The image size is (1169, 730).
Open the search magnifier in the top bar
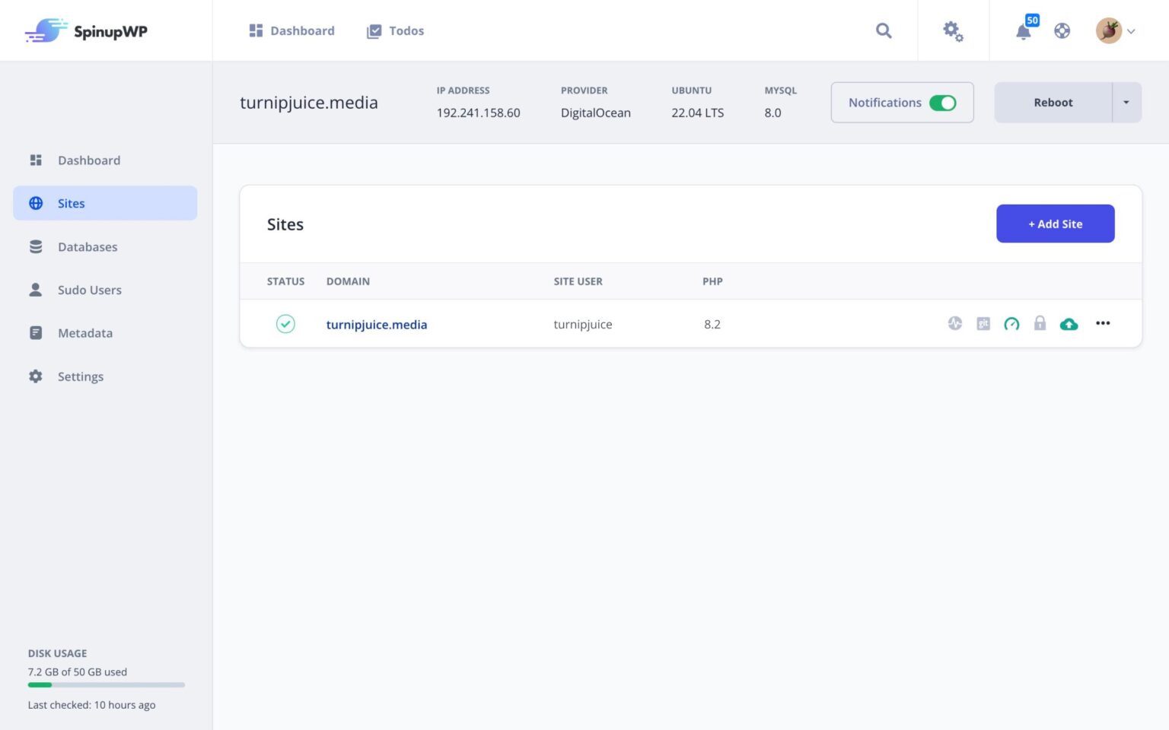pyautogui.click(x=884, y=30)
